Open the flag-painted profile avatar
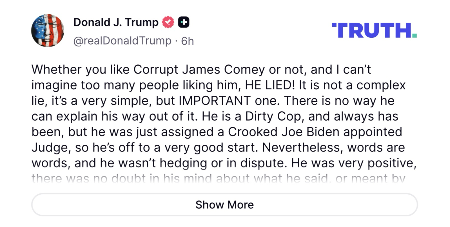The width and height of the screenshot is (450, 227). coord(48,30)
